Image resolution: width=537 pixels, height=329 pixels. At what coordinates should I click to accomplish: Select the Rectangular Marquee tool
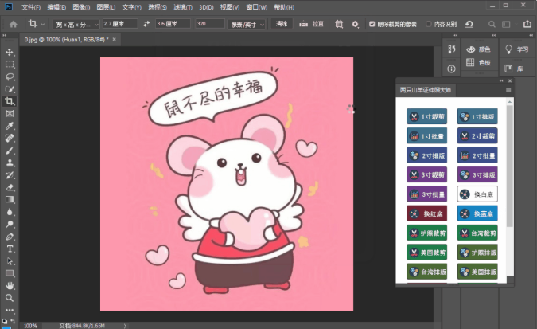click(10, 65)
